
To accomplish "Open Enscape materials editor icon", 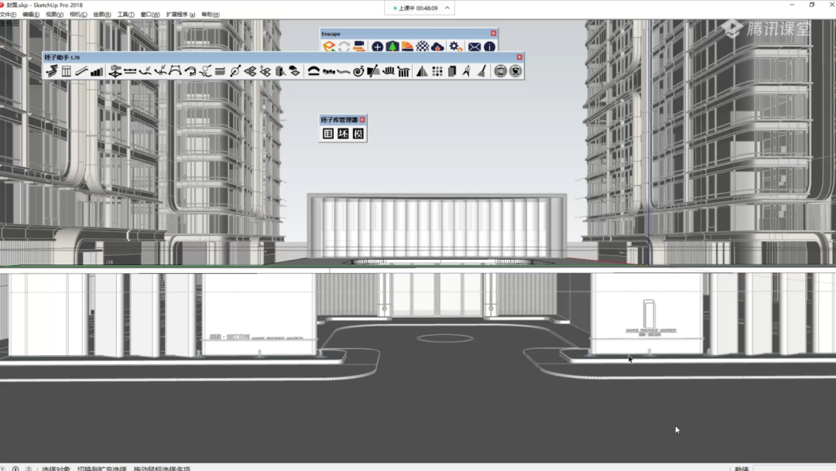I will [407, 46].
